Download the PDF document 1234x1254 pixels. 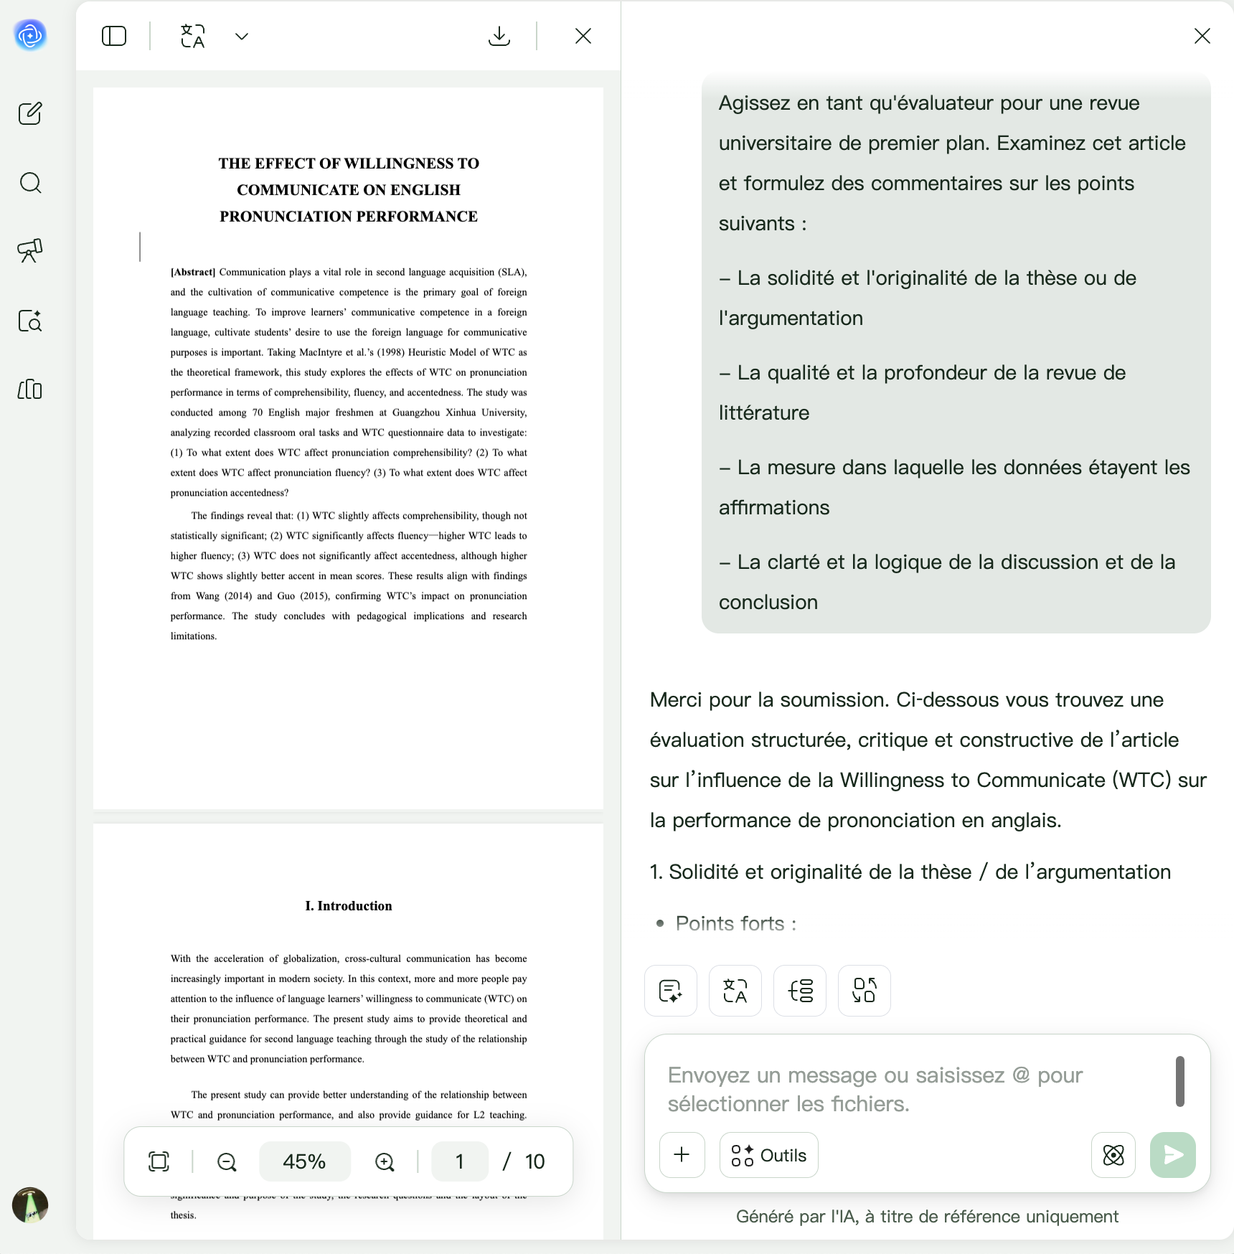tap(499, 36)
